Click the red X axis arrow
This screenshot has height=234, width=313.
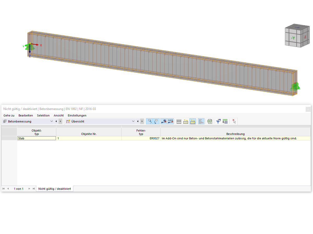coord(35,45)
